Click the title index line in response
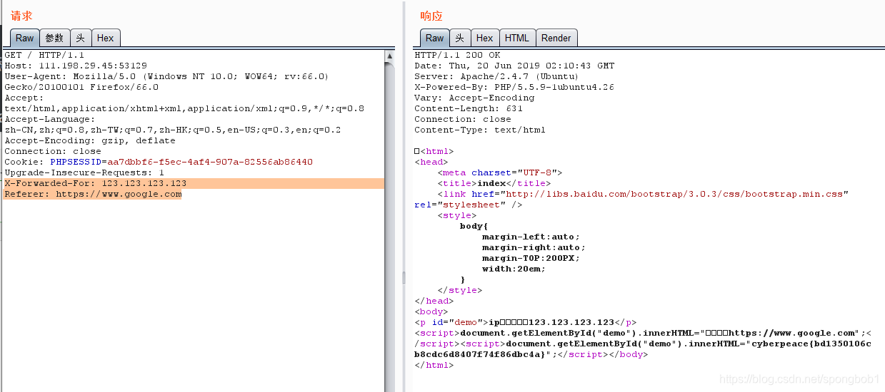885x392 pixels. coord(494,183)
